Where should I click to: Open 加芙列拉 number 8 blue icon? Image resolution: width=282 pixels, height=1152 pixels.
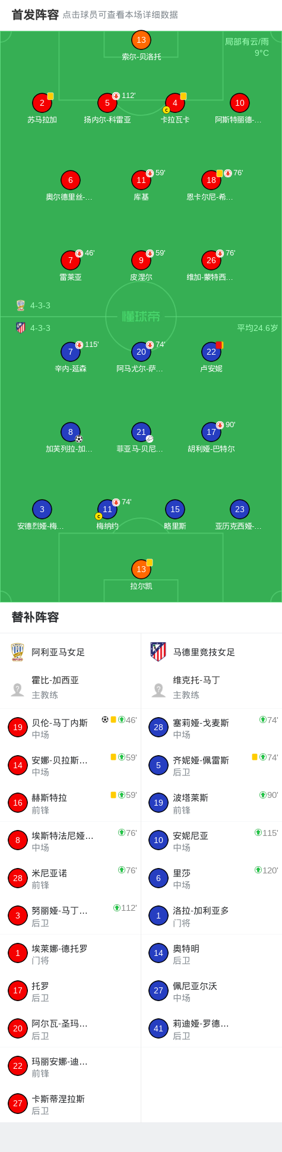click(71, 432)
